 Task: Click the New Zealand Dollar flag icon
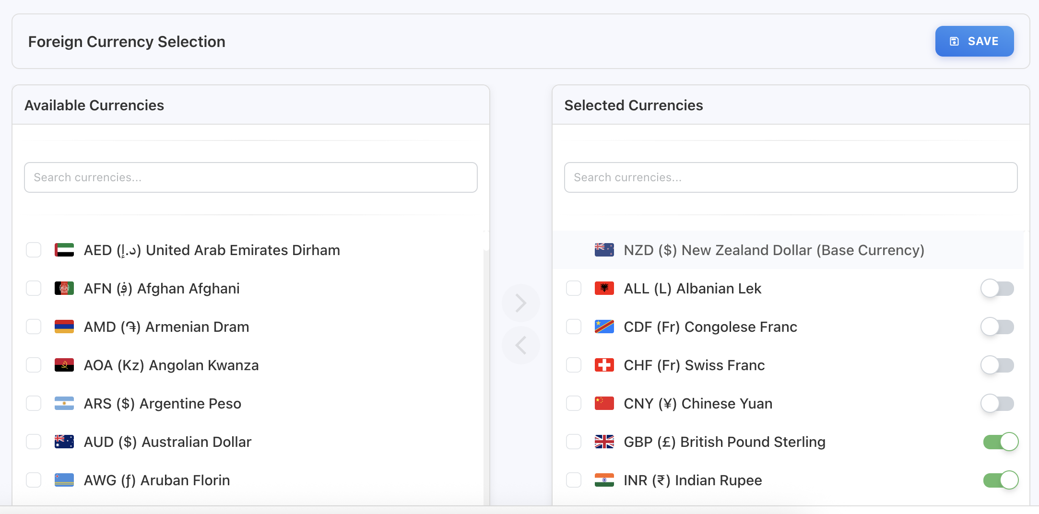click(604, 250)
